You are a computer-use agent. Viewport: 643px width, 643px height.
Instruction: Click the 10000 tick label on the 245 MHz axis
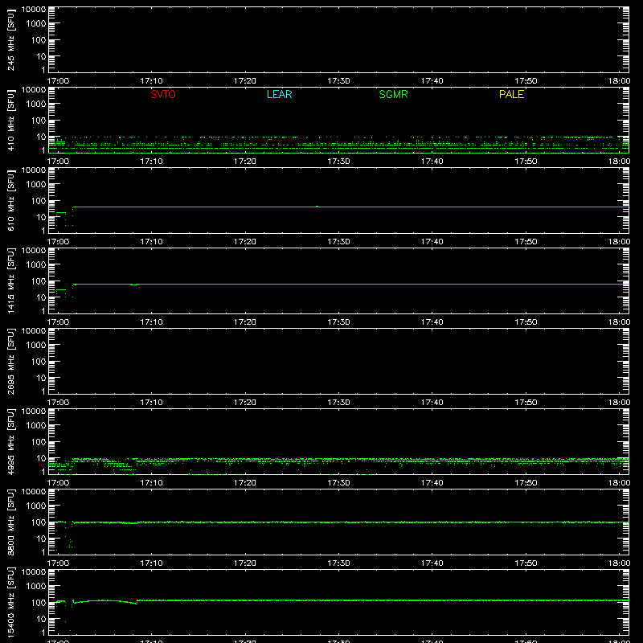click(x=34, y=10)
